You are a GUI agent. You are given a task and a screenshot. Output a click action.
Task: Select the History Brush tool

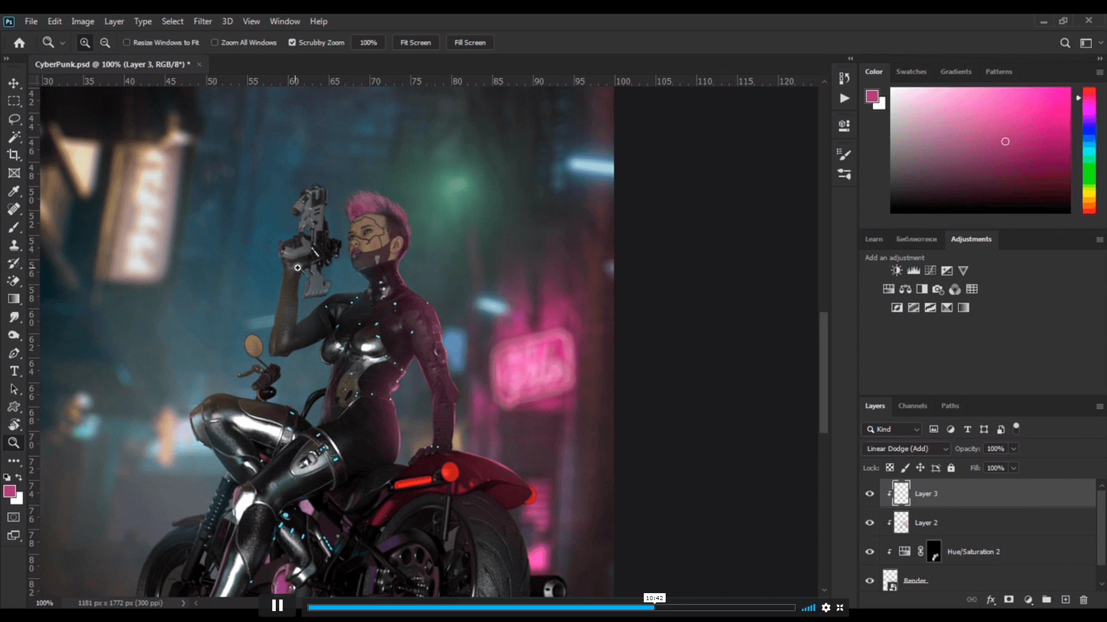[14, 263]
